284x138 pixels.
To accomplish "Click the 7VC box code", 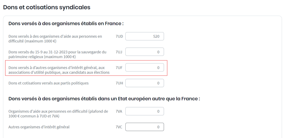I will coord(119,127).
